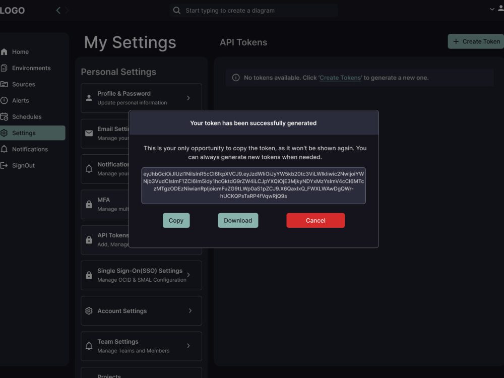Click the Projects settings card
The height and width of the screenshot is (378, 504).
(x=142, y=372)
